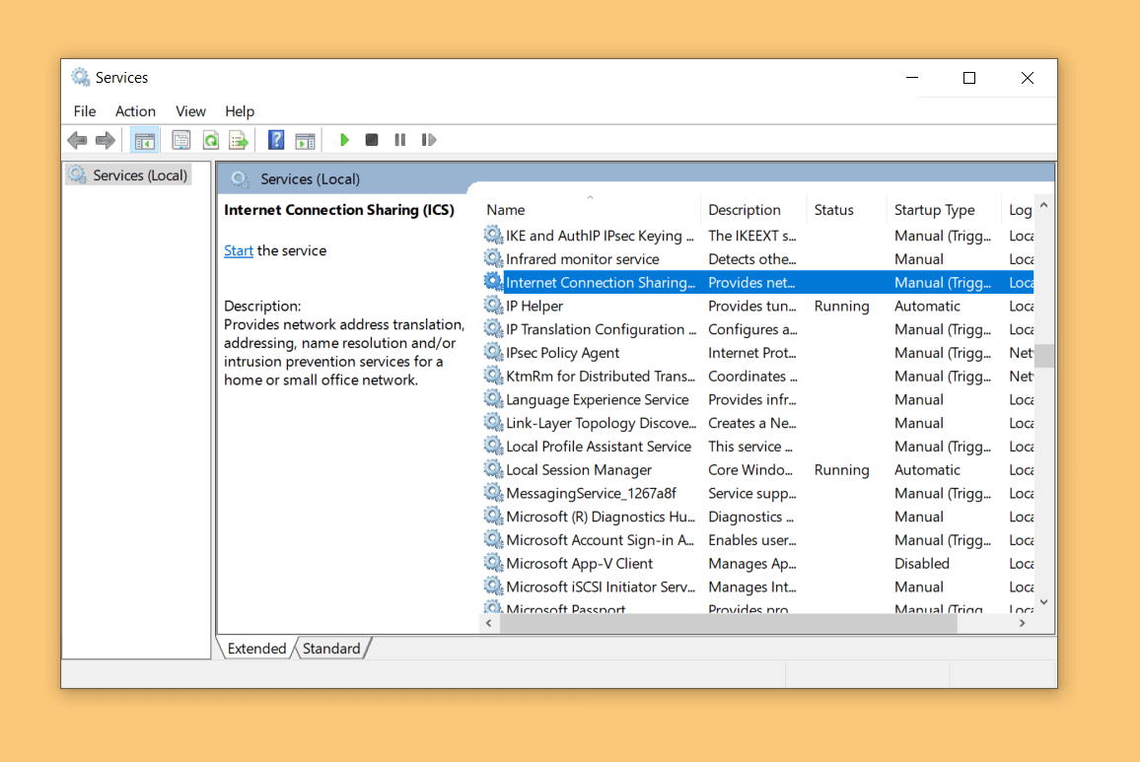Screen dimensions: 1140x762
Task: Select Internet Connection Sharing row
Action: pos(757,282)
